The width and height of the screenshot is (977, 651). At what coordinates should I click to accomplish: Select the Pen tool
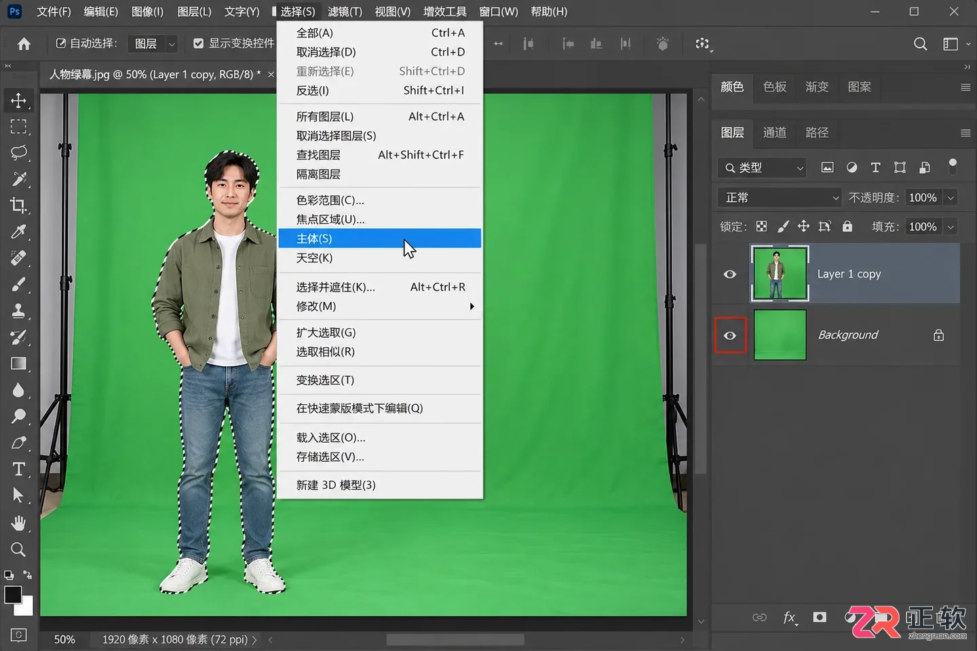[18, 443]
